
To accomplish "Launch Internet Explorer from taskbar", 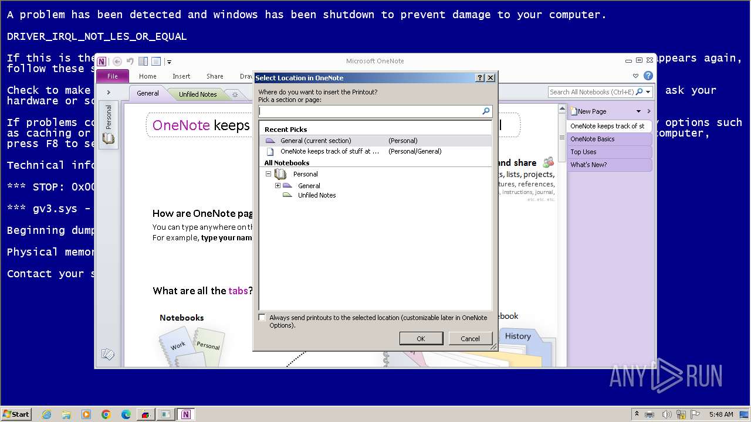I will pos(47,414).
